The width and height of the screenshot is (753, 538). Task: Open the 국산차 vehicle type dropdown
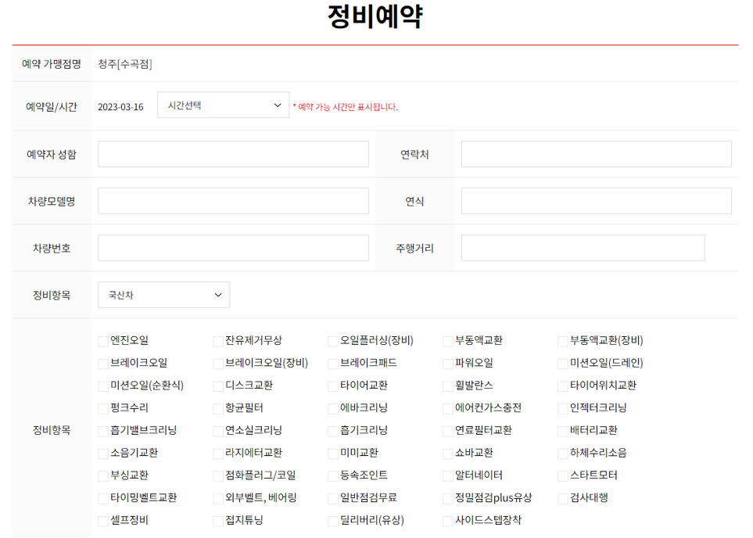pyautogui.click(x=163, y=295)
